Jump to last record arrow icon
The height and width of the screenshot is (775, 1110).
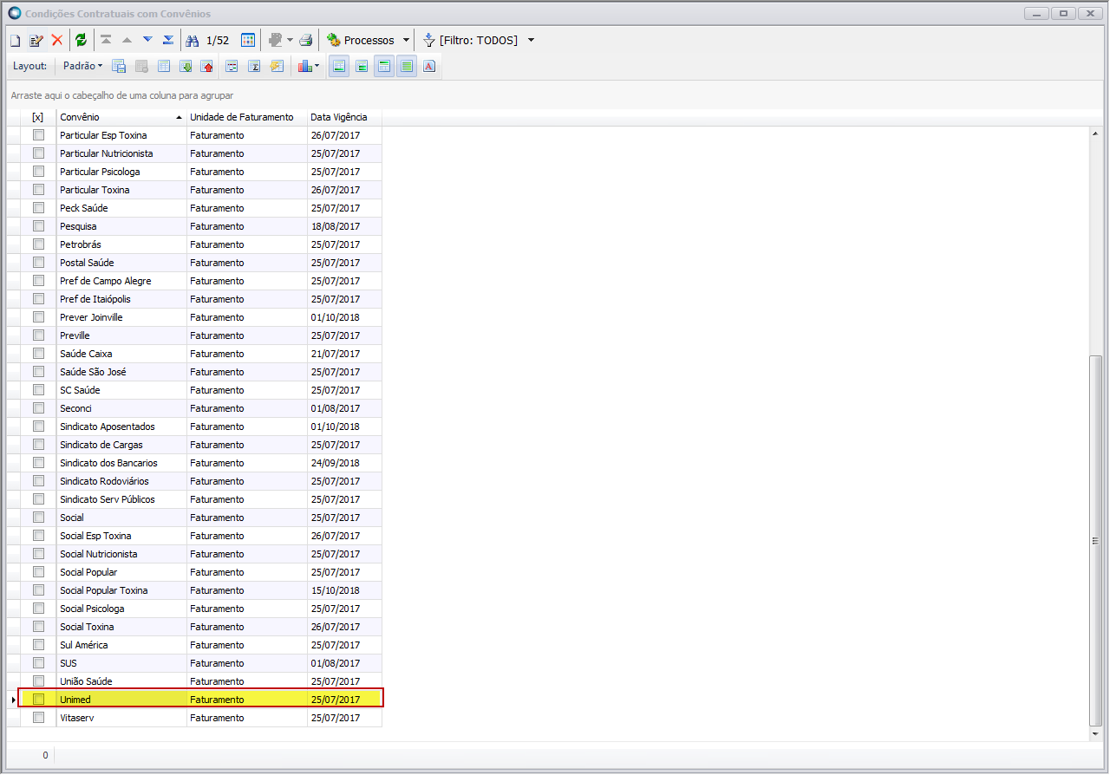(x=168, y=40)
